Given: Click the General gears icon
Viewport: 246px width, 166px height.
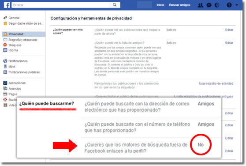Looking at the screenshot, I should [5, 18].
